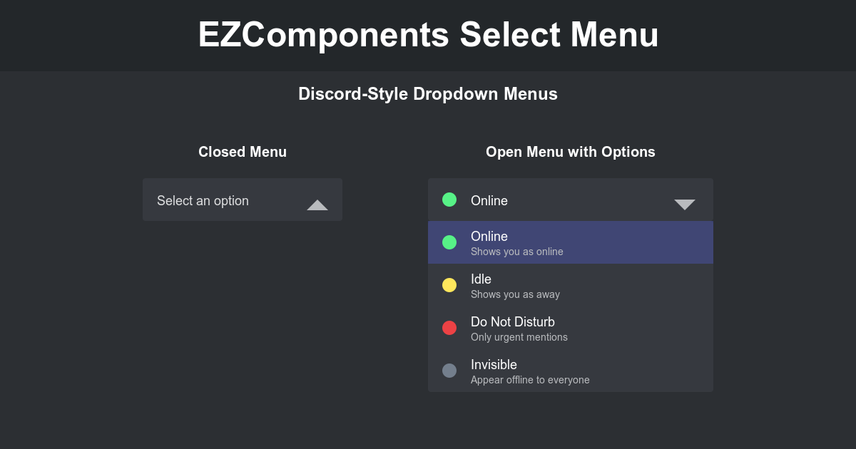Collapse the open status menu using its arrow
This screenshot has height=449, width=856.
(x=685, y=205)
